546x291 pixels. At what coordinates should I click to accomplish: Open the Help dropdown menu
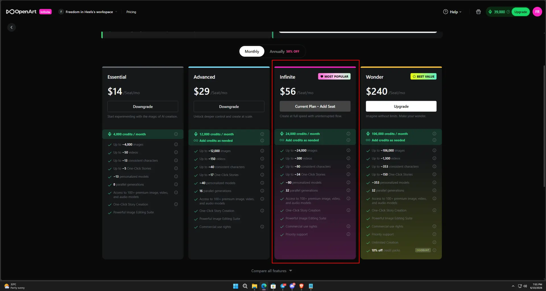point(452,12)
